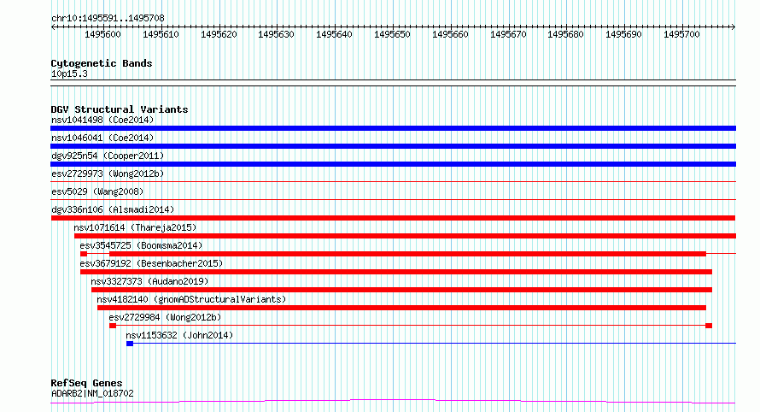
Task: Open variant dgv925n54 (Cooper2011) label
Action: pos(108,156)
